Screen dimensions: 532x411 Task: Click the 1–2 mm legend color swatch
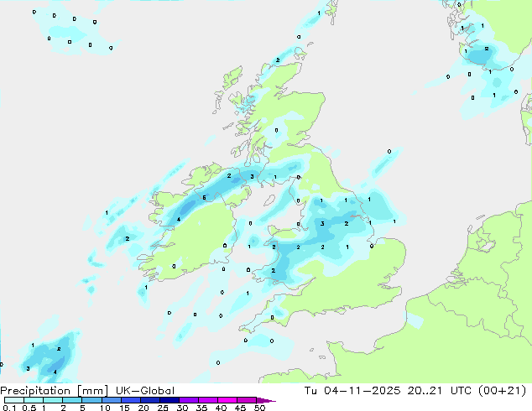click(53, 400)
